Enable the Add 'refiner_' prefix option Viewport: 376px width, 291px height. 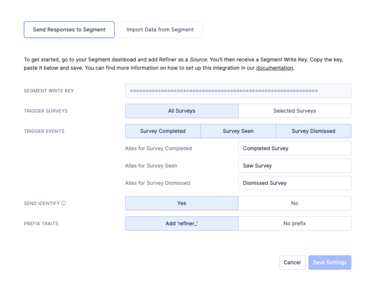[x=181, y=223]
